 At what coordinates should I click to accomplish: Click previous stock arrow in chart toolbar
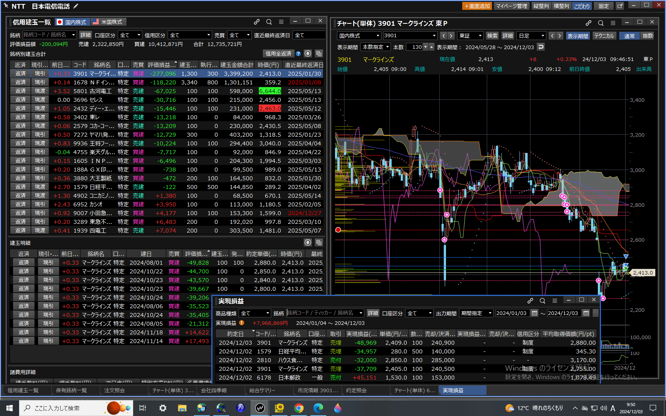pos(444,36)
